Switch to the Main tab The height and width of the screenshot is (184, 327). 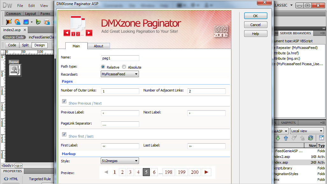76,46
